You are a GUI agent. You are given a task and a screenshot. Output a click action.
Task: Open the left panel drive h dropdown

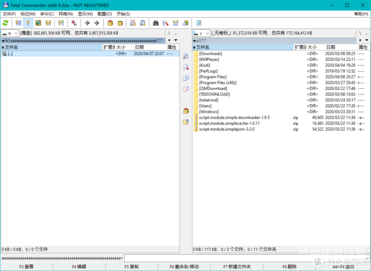pyautogui.click(x=10, y=33)
